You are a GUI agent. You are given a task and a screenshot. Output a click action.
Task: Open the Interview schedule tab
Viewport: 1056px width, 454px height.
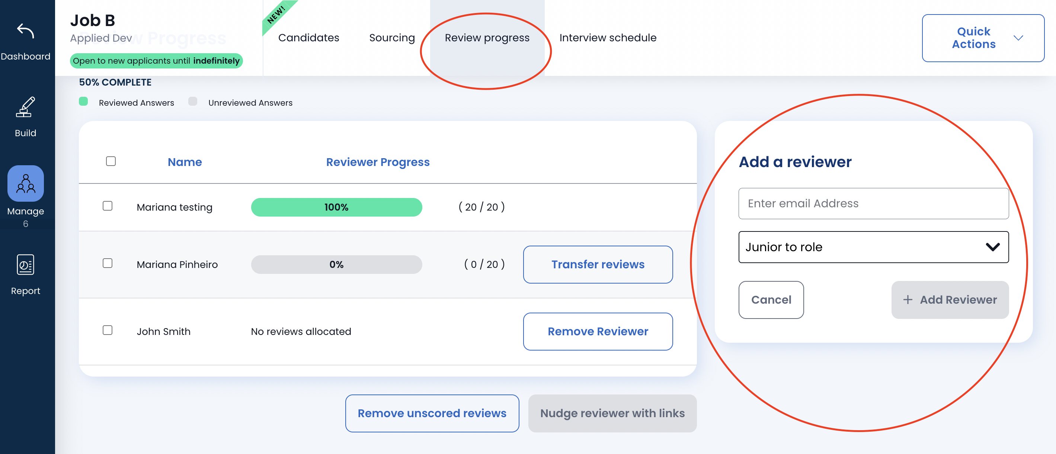608,38
